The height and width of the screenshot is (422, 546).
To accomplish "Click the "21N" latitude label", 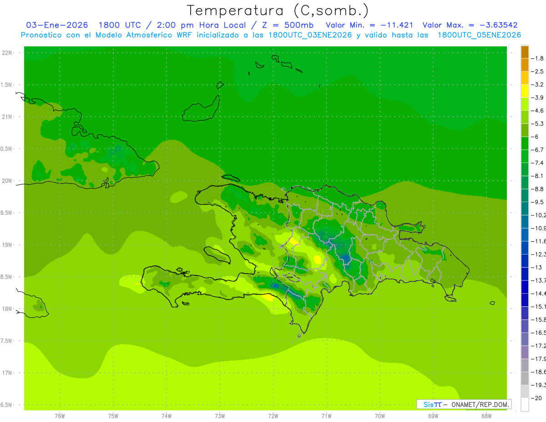I will (x=8, y=117).
